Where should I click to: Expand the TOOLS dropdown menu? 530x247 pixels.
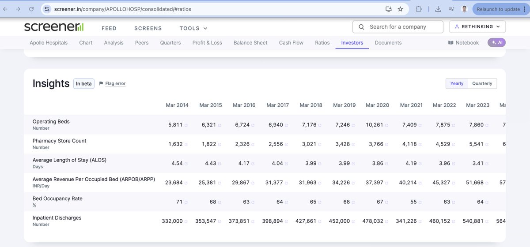(193, 28)
